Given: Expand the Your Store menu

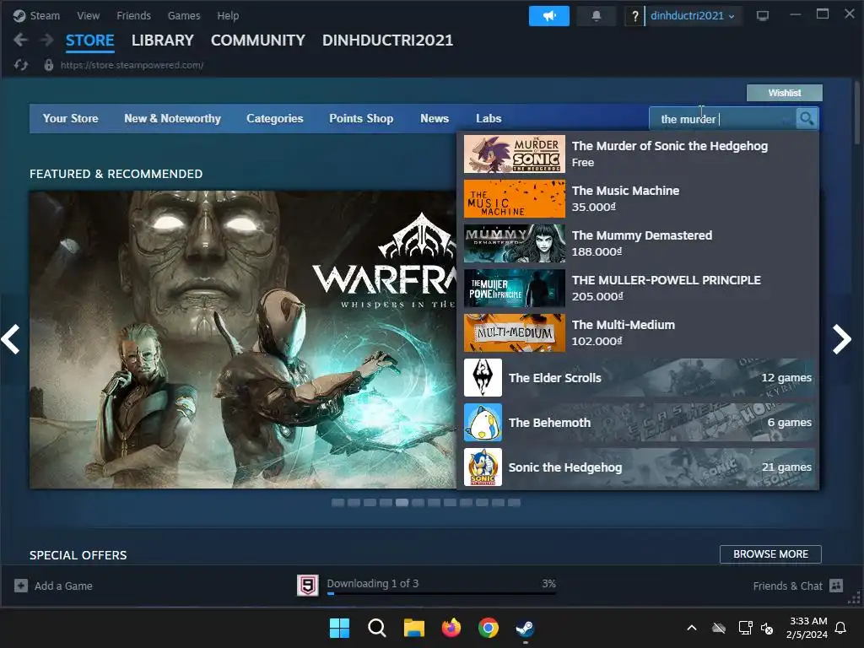Looking at the screenshot, I should click(x=71, y=118).
